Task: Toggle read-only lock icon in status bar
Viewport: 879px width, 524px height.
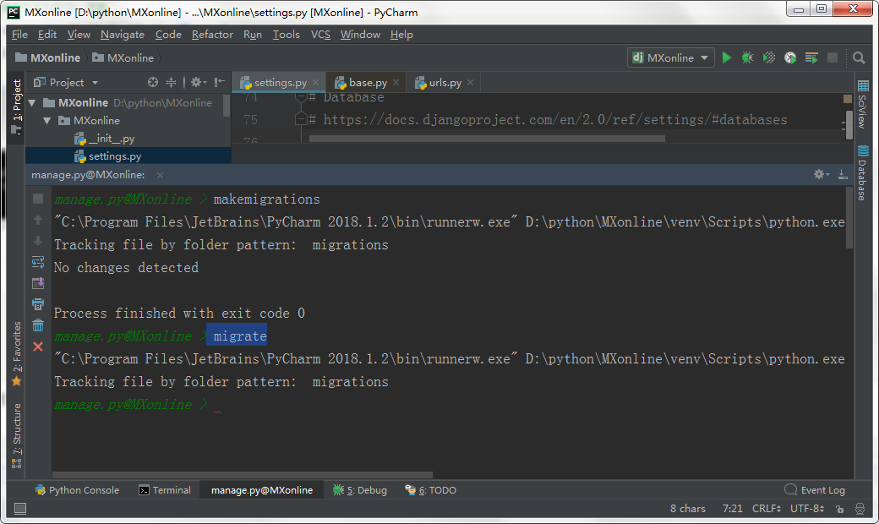Action: [x=839, y=509]
